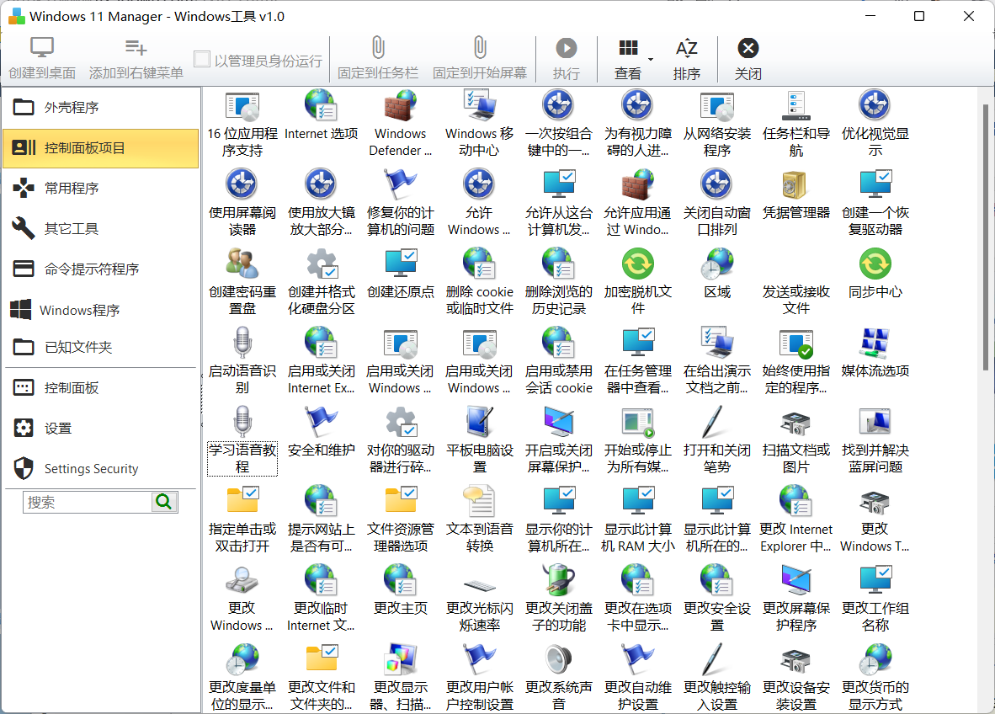This screenshot has width=995, height=714.
Task: Open 命令提示符程序 sidebar category
Action: pyautogui.click(x=100, y=269)
